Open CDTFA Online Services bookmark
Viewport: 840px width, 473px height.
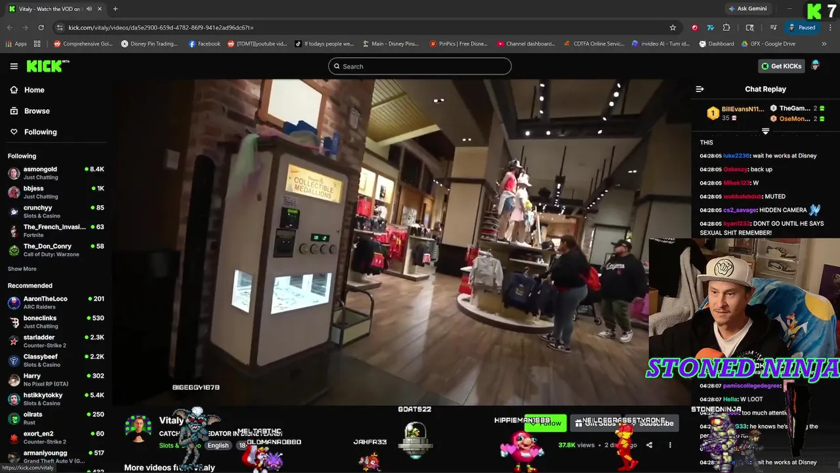tap(595, 44)
